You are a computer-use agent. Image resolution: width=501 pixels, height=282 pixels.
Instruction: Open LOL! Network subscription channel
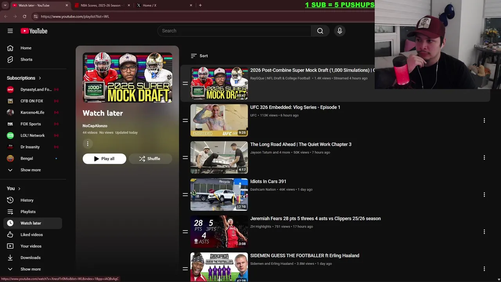(33, 136)
